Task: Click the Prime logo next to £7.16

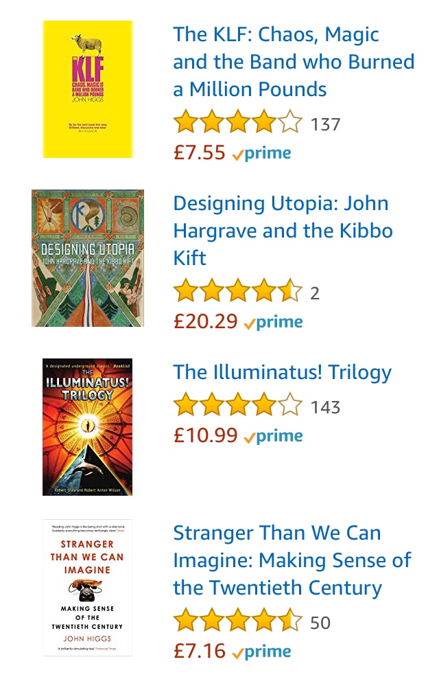Action: (x=261, y=652)
